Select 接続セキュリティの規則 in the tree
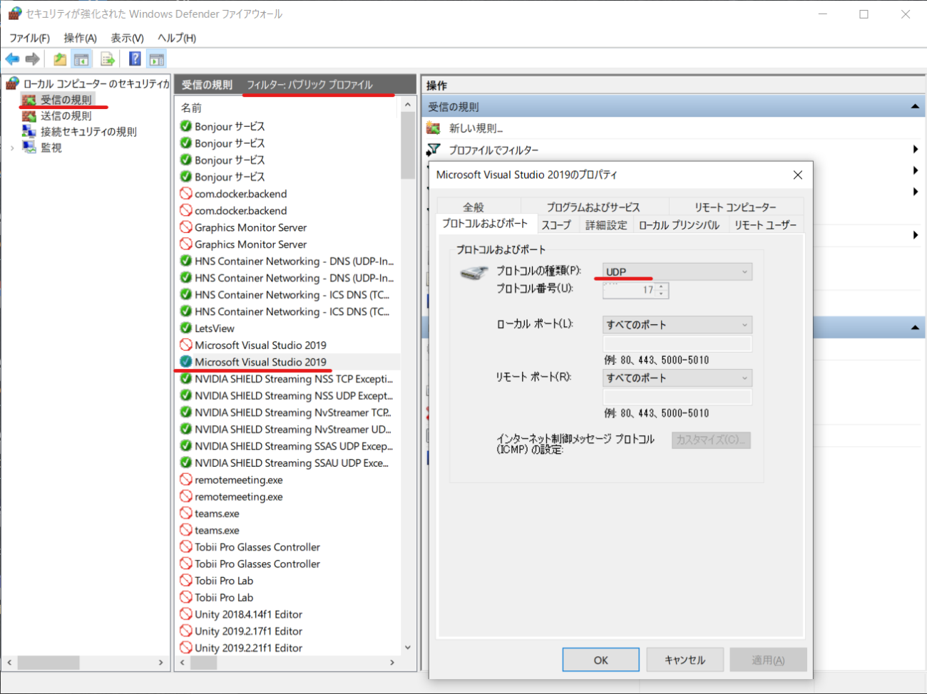 [88, 131]
